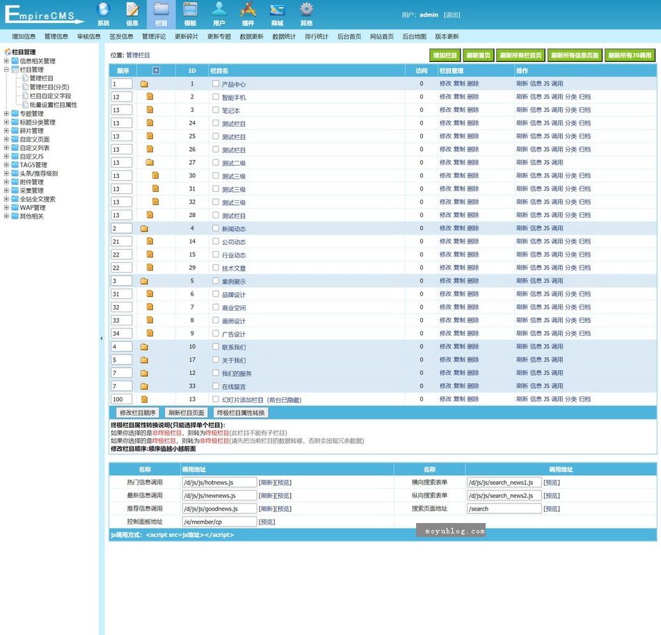Open the 管理评论 menu item
Image resolution: width=661 pixels, height=635 pixels.
(154, 36)
